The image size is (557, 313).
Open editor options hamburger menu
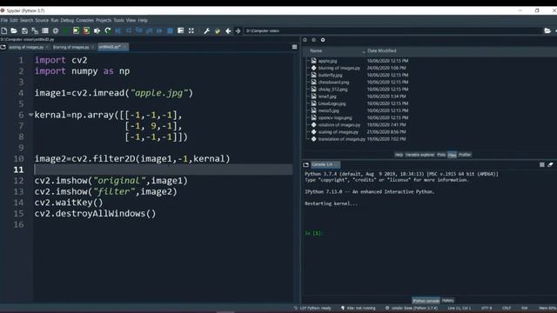click(x=294, y=47)
